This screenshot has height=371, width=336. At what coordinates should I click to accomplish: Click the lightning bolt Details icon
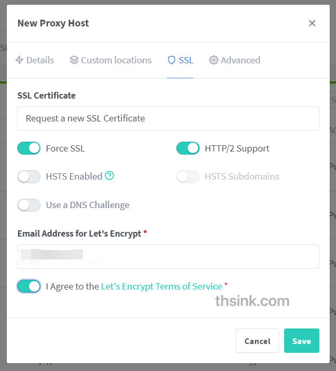[x=20, y=60]
